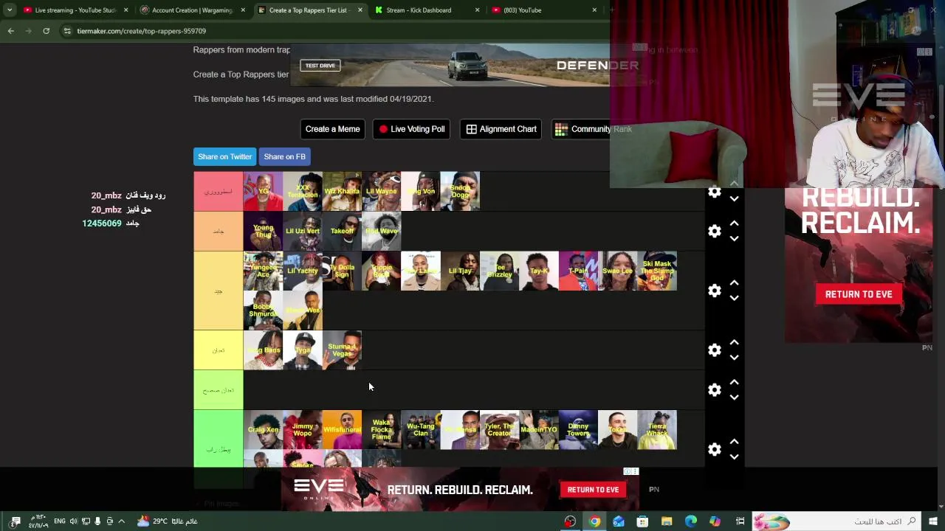Select the Wu-Tang Clan image
This screenshot has height=531, width=945.
(x=421, y=430)
